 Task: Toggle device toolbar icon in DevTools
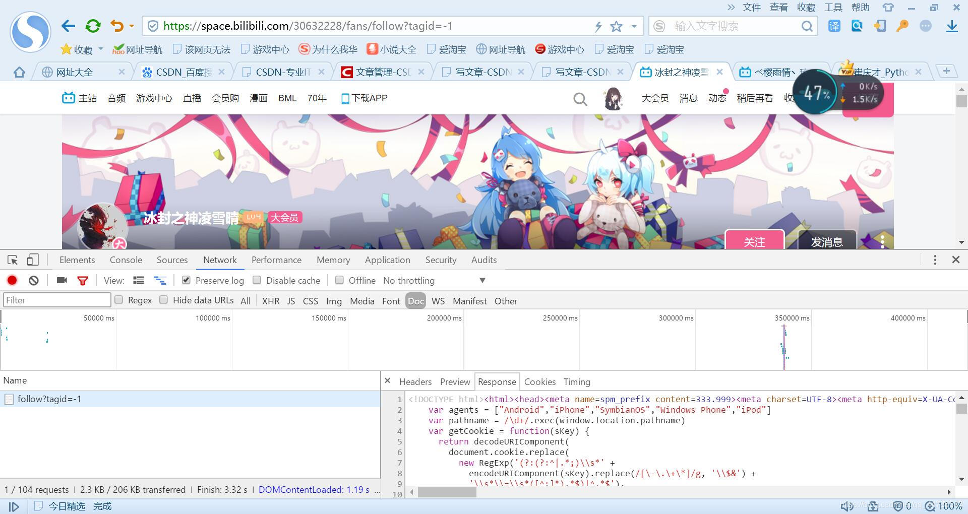(33, 260)
